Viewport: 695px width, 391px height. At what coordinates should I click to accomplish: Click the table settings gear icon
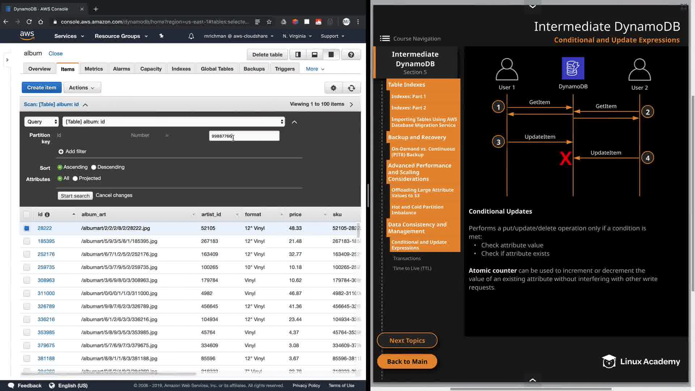pos(333,88)
